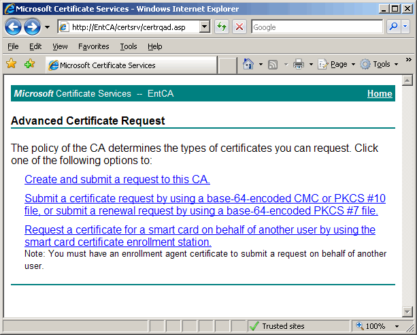
Task: Maximize the Internet Explorer window
Action: (x=395, y=9)
